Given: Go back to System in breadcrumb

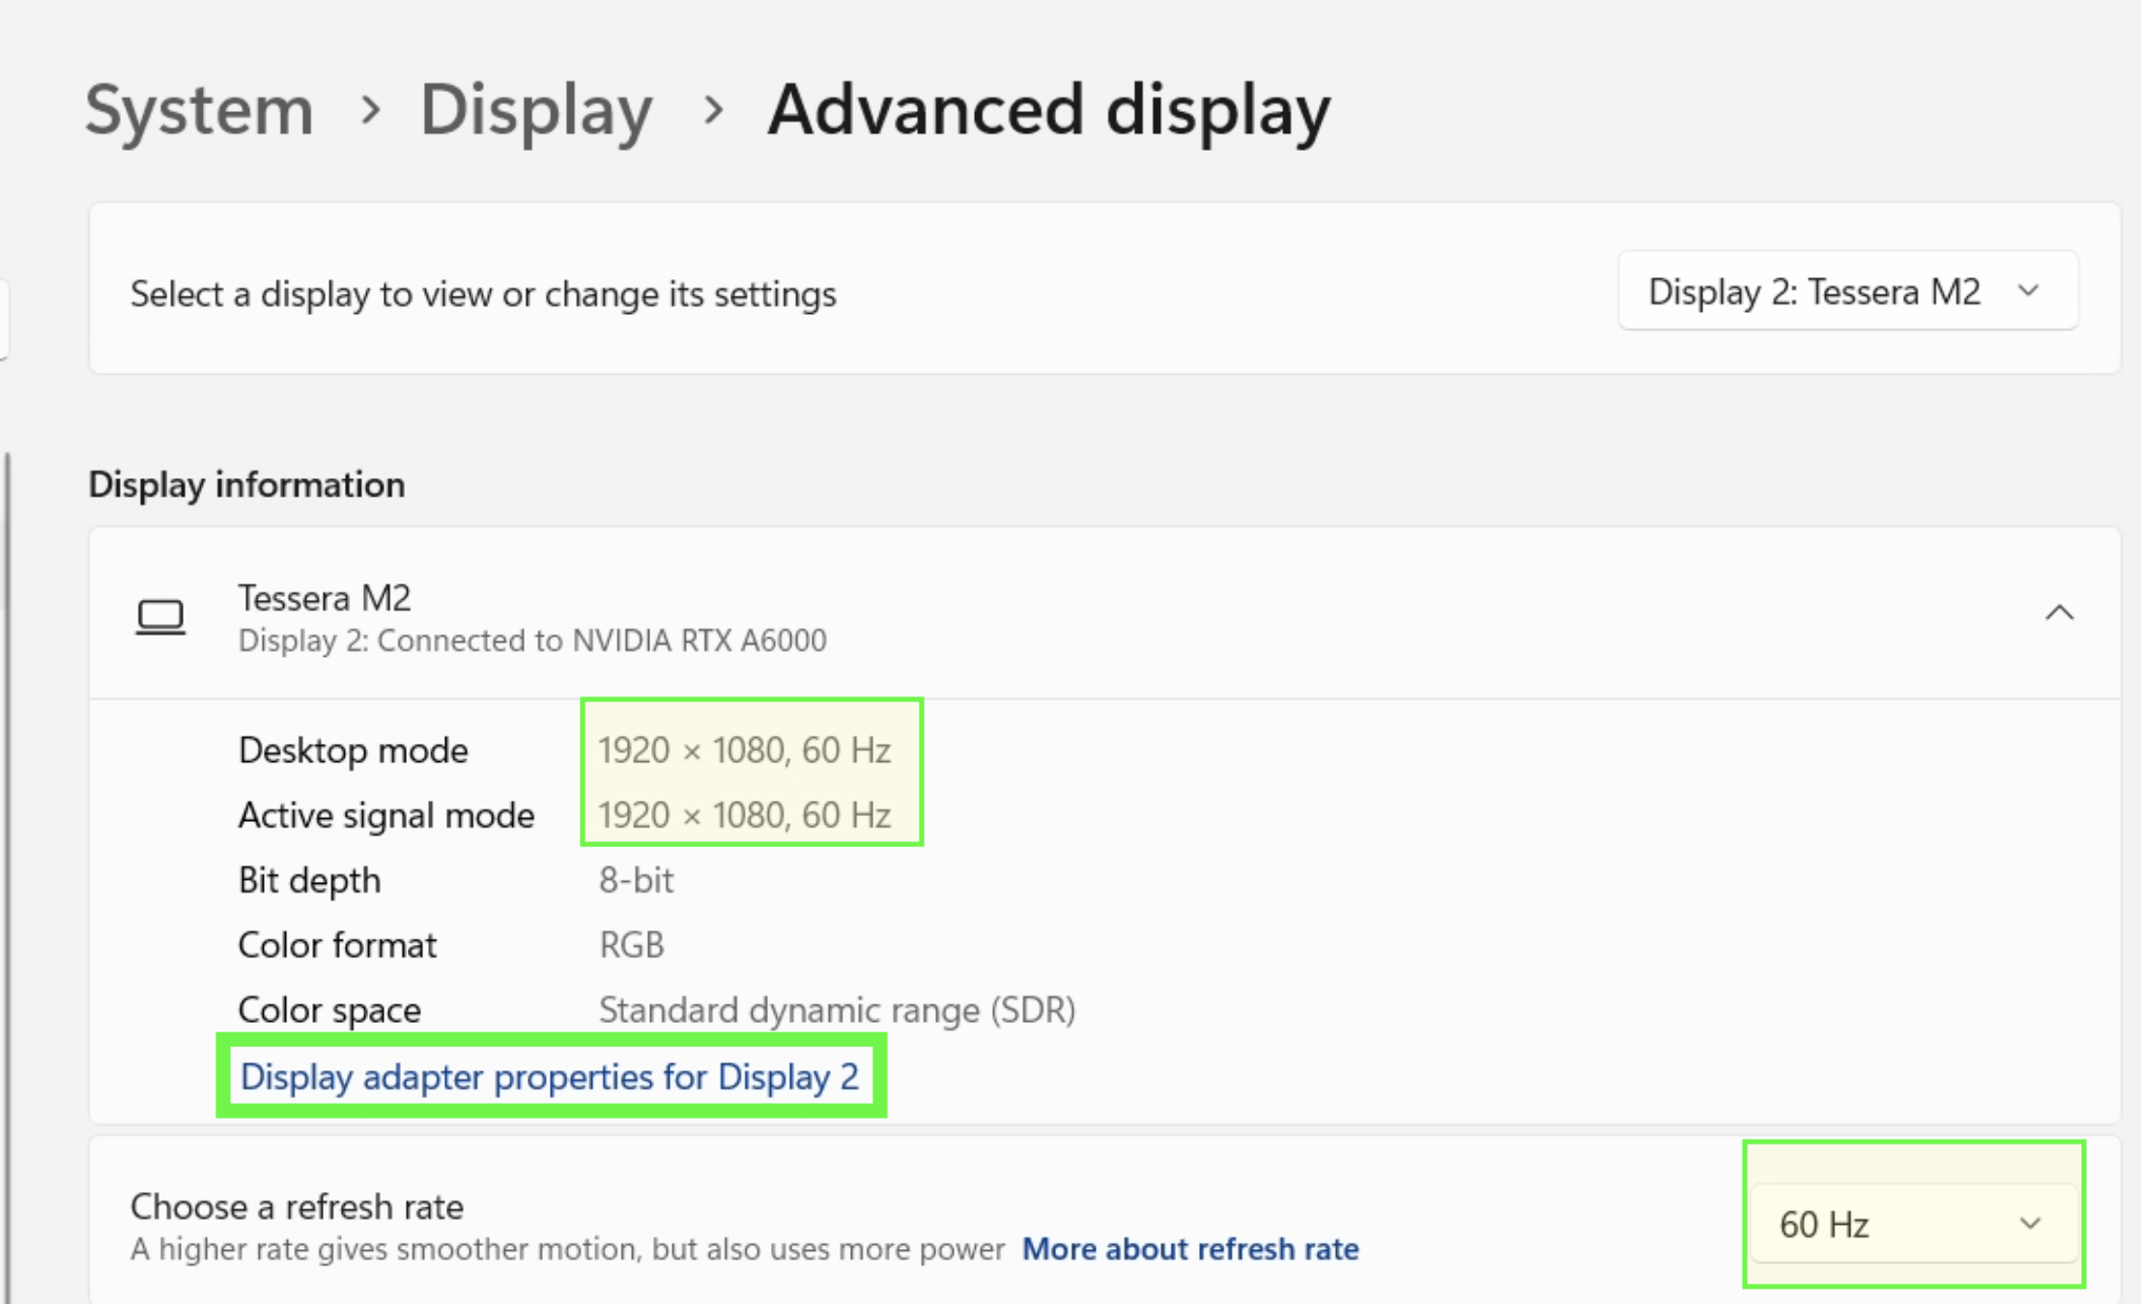Looking at the screenshot, I should [200, 109].
